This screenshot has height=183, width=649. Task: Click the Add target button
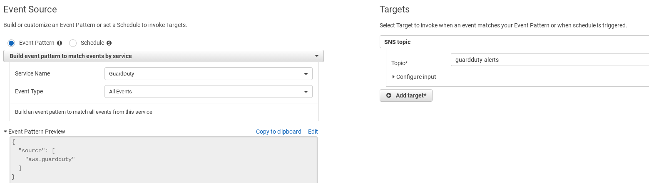click(406, 95)
